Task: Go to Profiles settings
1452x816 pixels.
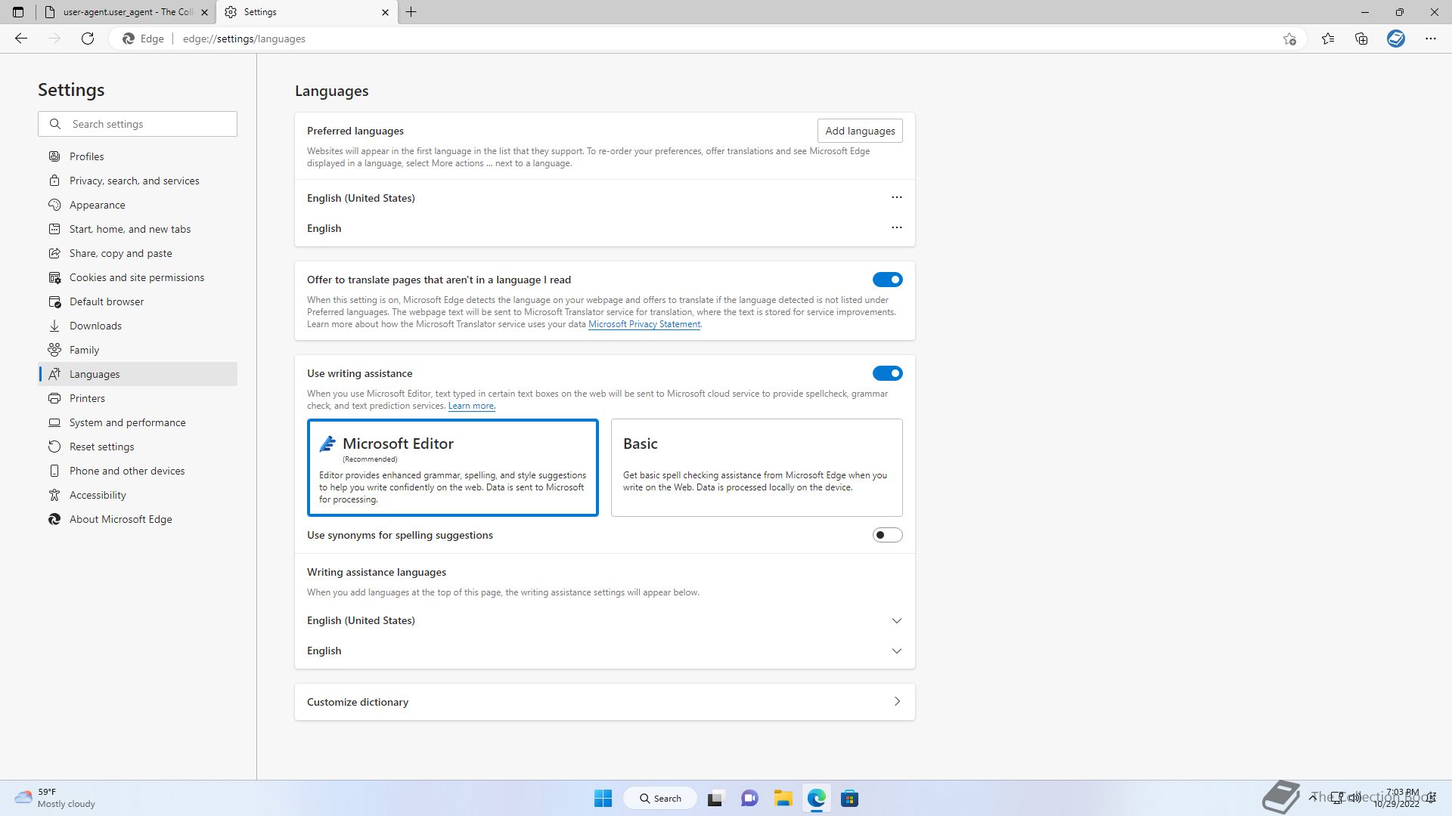Action: (x=138, y=156)
